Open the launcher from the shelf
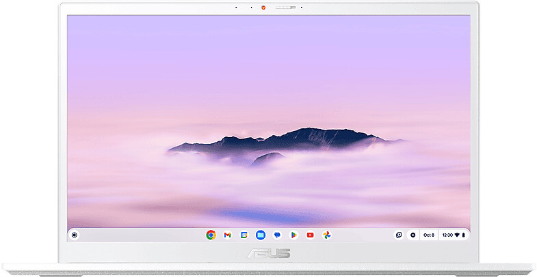The image size is (537, 277). pyautogui.click(x=75, y=235)
